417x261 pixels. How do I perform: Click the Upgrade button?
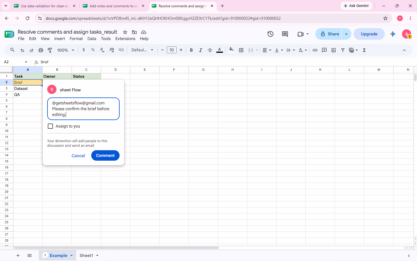tap(369, 34)
